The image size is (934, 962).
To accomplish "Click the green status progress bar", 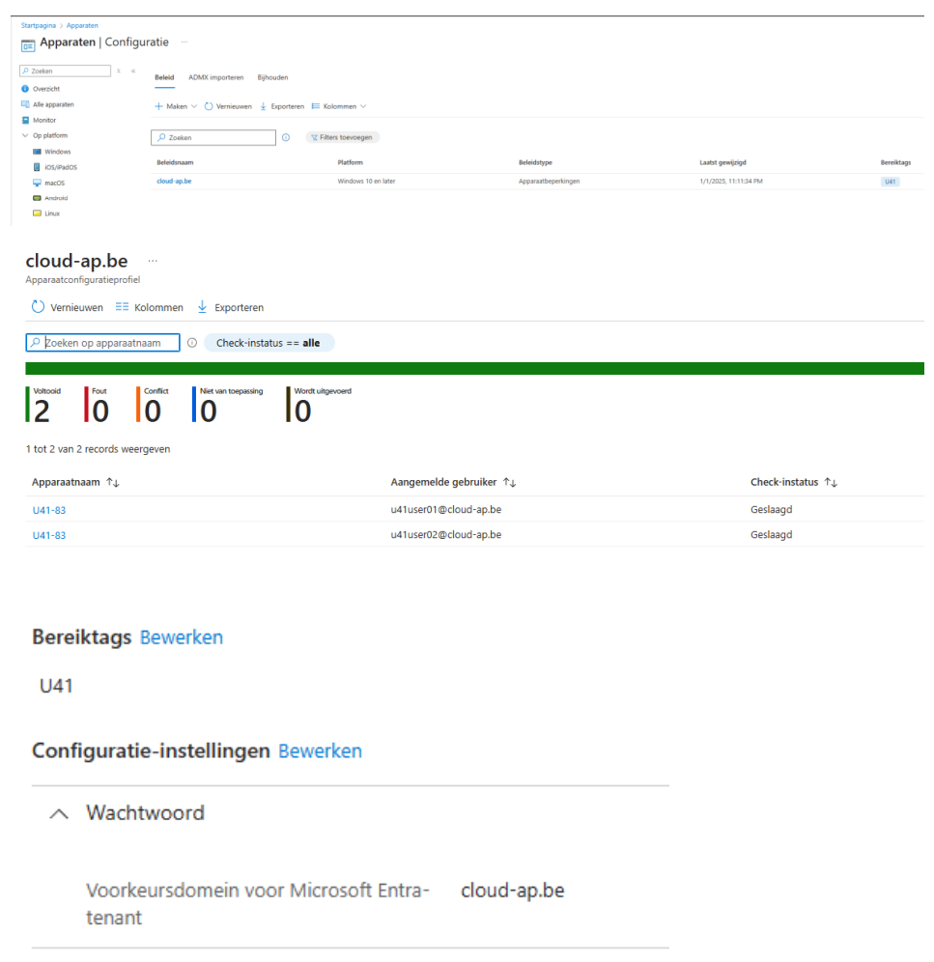I will pos(474,368).
